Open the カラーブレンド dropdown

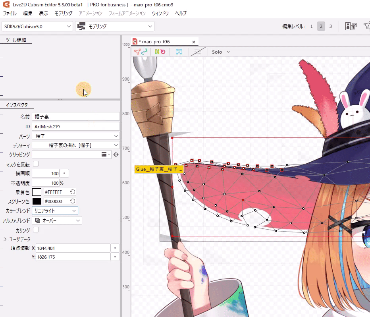pyautogui.click(x=55, y=211)
